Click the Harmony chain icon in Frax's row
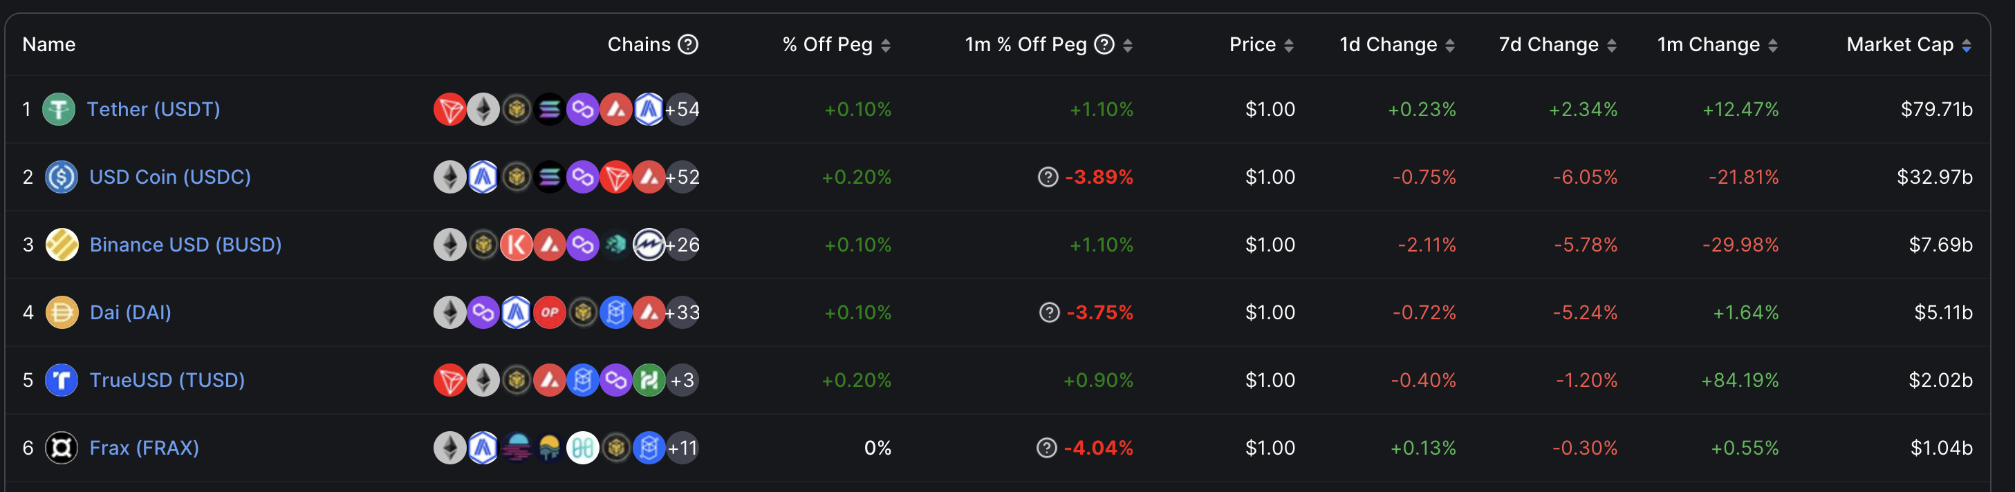This screenshot has height=492, width=2015. 584,448
